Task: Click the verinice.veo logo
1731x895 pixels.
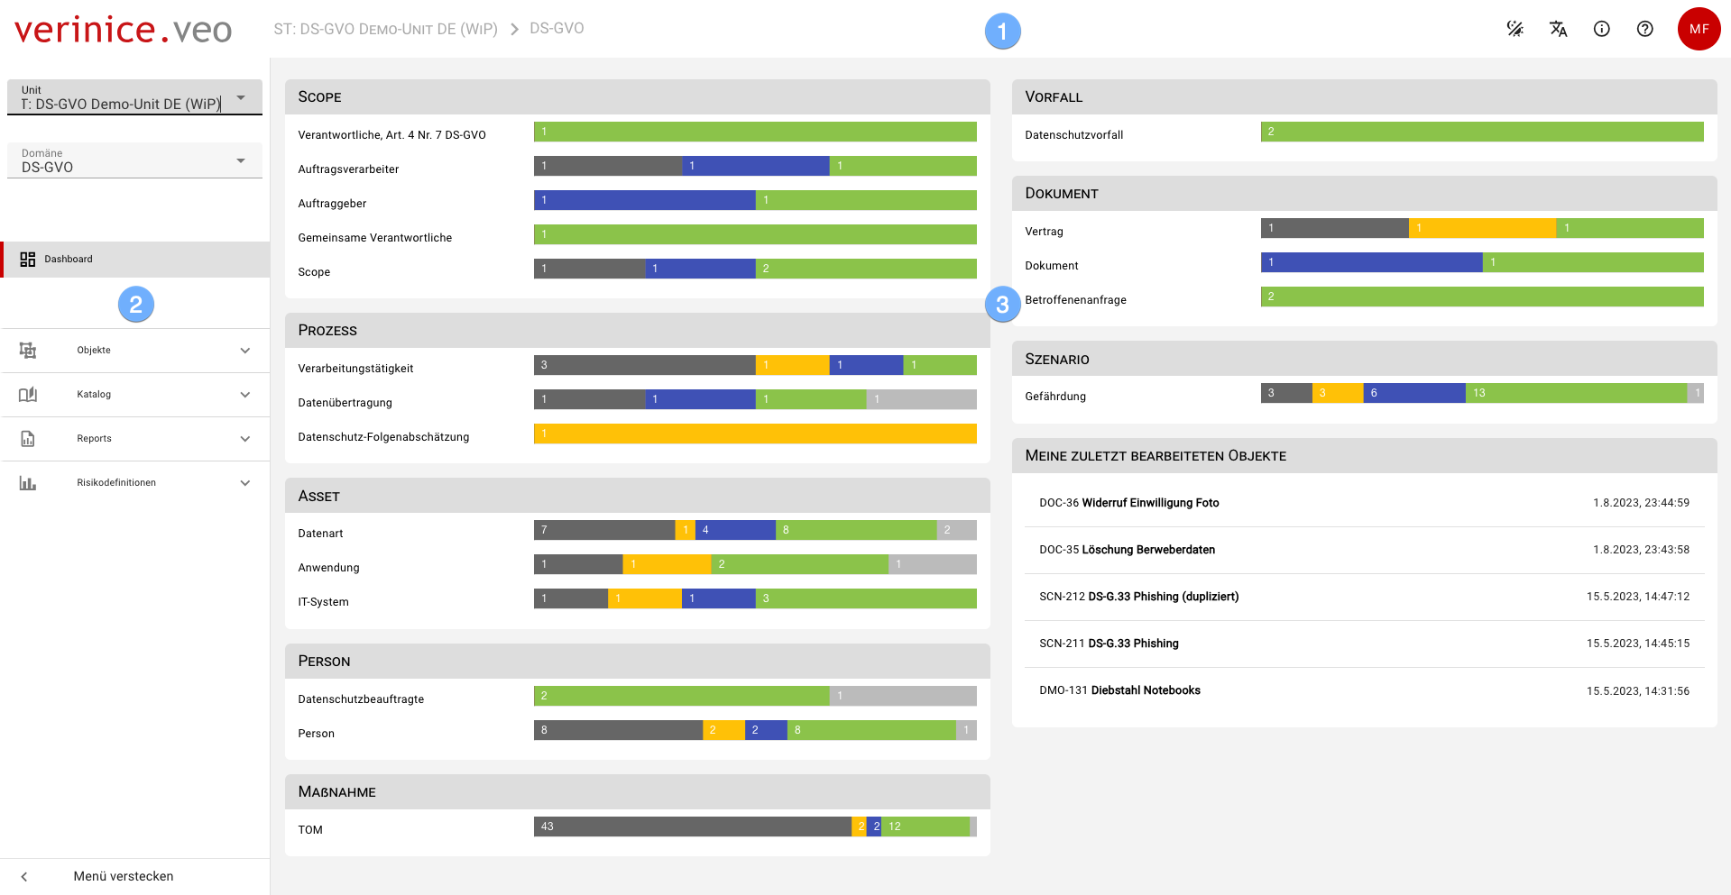Action: [124, 30]
